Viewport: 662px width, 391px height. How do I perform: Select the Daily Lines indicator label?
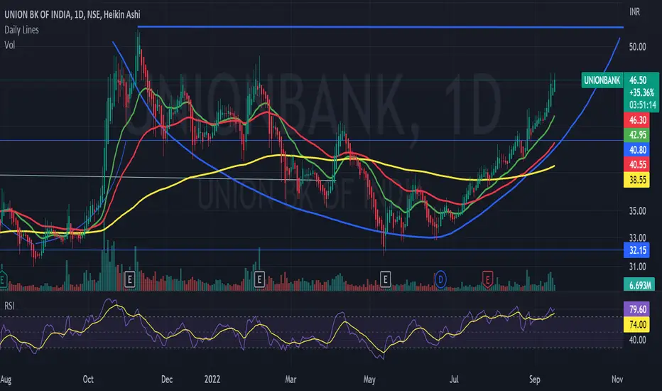(x=21, y=30)
